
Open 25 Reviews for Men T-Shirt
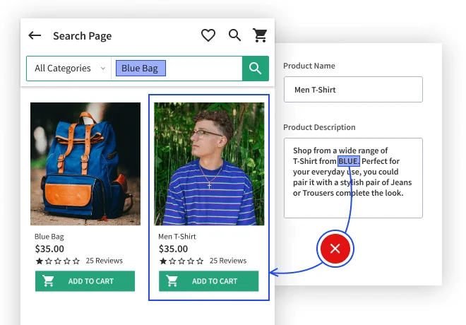point(228,261)
